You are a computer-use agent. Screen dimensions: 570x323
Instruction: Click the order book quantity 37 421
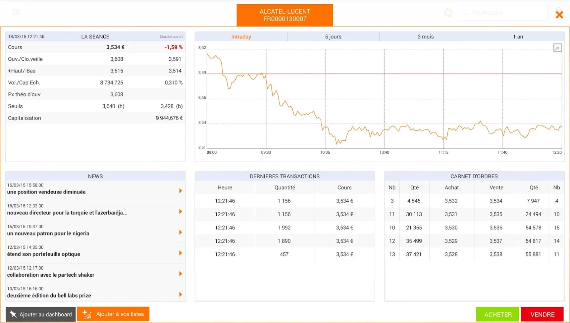414,254
